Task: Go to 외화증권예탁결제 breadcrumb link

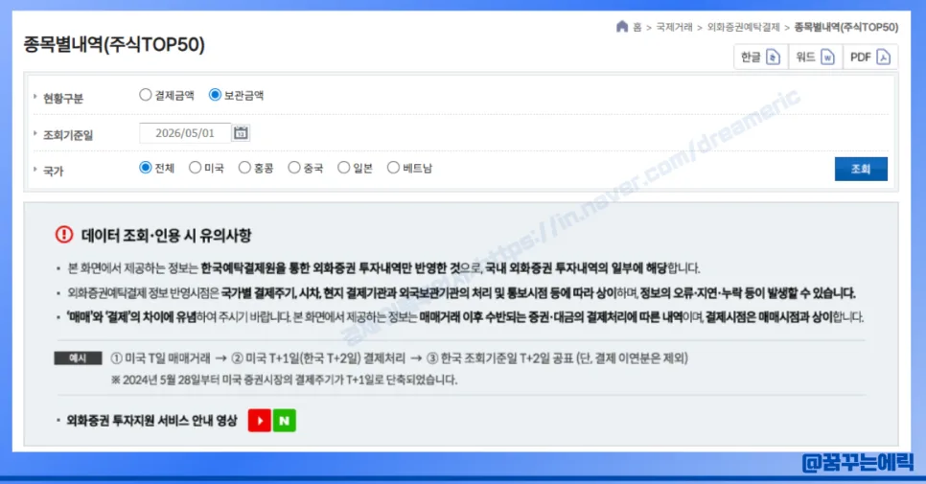Action: point(744,27)
